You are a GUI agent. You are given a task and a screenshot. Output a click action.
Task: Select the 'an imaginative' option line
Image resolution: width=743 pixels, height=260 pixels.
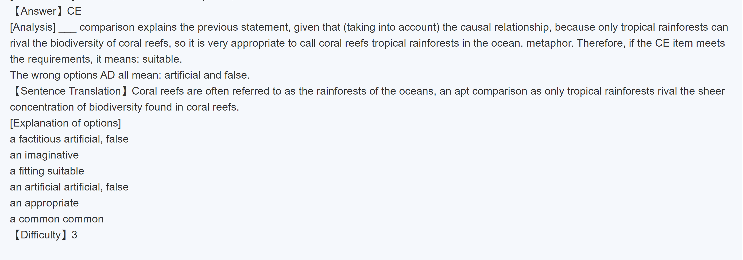coord(44,155)
